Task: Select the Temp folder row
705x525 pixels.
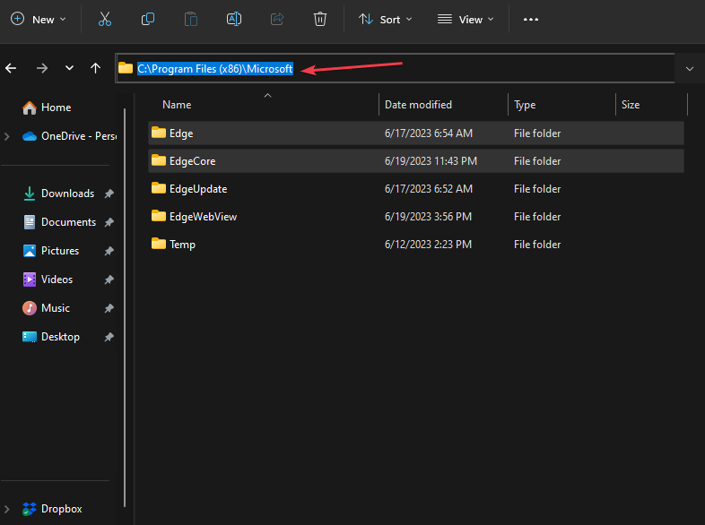Action: click(x=416, y=245)
